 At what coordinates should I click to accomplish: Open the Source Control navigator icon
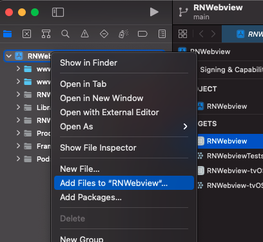tap(26, 33)
